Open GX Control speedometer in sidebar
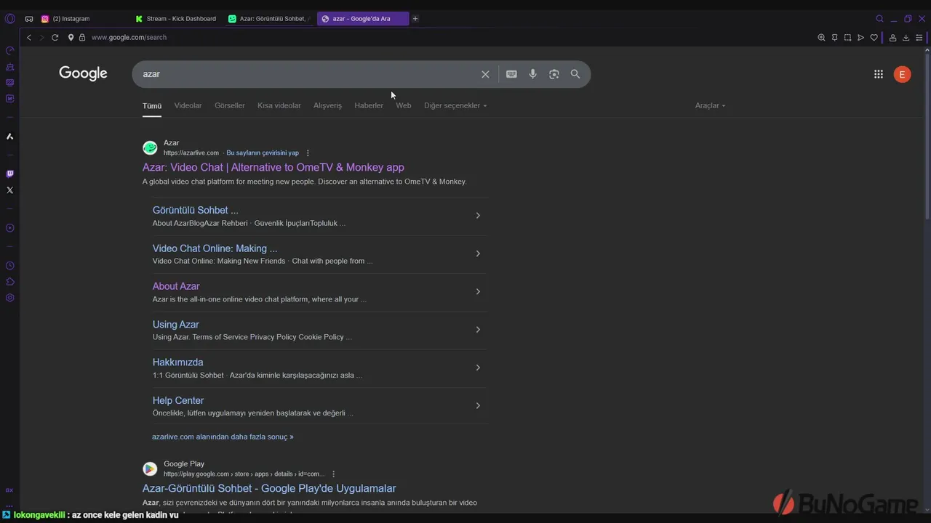931x523 pixels. point(9,50)
